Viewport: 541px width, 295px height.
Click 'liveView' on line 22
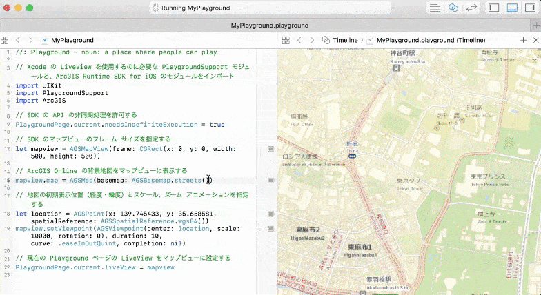pos(120,267)
